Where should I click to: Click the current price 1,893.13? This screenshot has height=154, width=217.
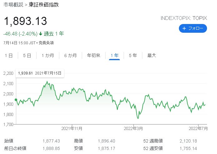[25, 21]
